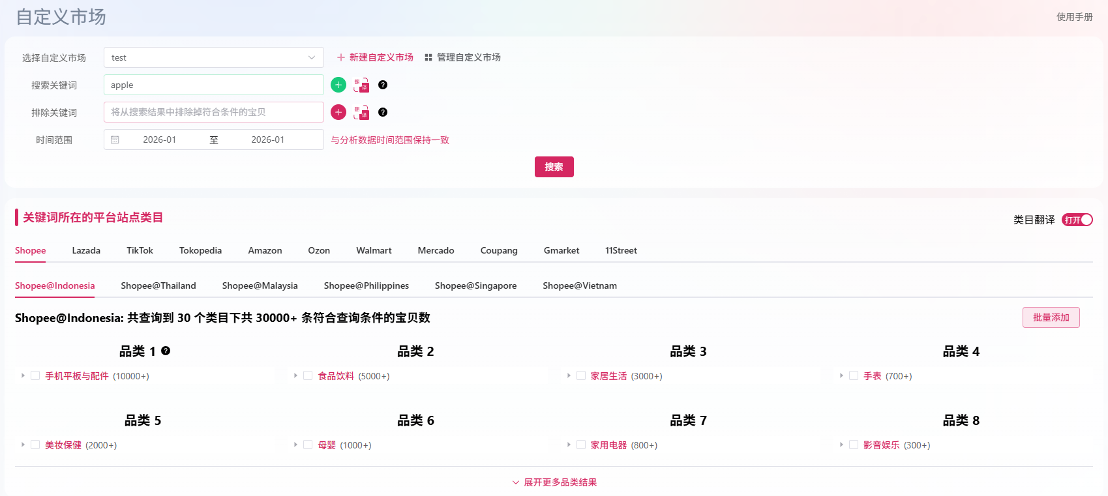This screenshot has width=1108, height=496.
Task: Click calendar icon in time range field
Action: (115, 139)
